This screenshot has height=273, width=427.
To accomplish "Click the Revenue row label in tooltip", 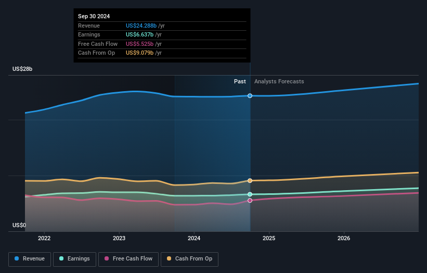I will pos(89,26).
